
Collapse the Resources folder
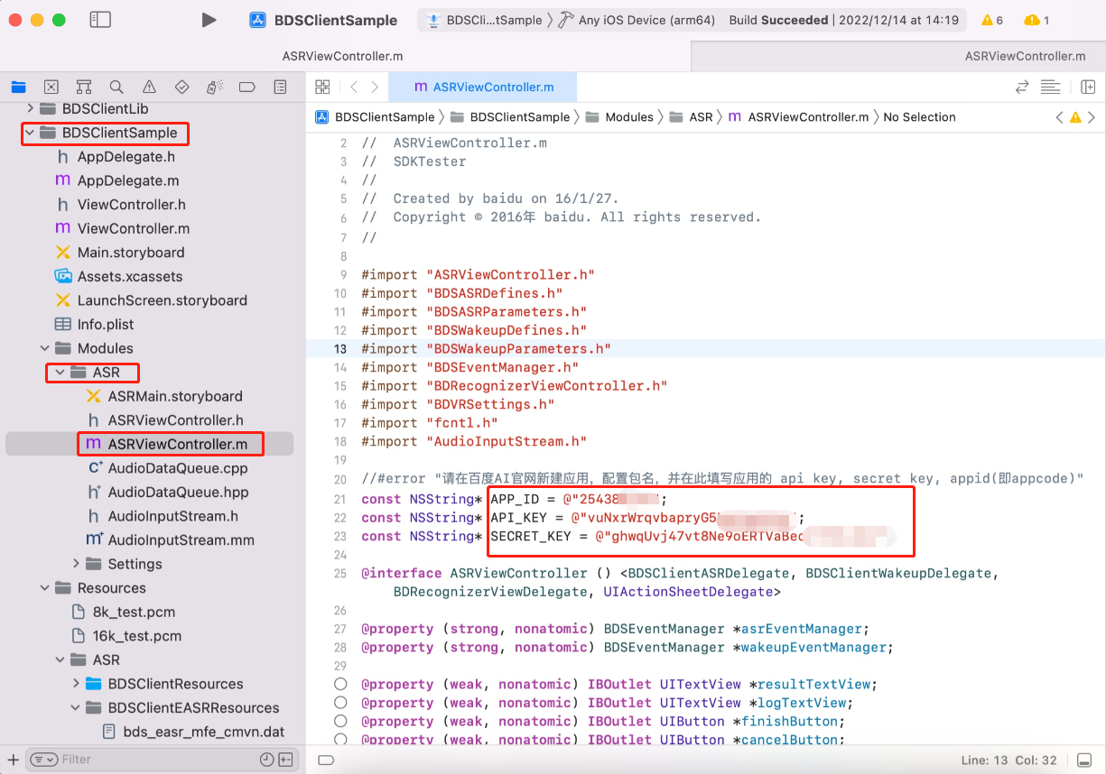tap(45, 588)
